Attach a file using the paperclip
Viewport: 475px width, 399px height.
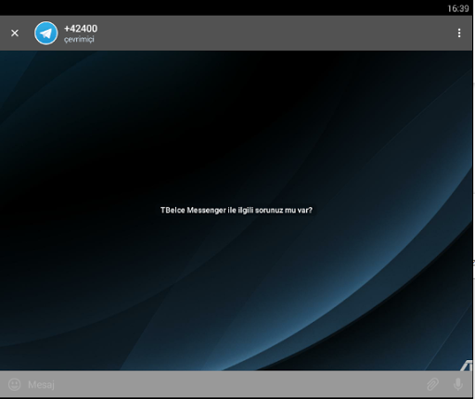pyautogui.click(x=432, y=384)
